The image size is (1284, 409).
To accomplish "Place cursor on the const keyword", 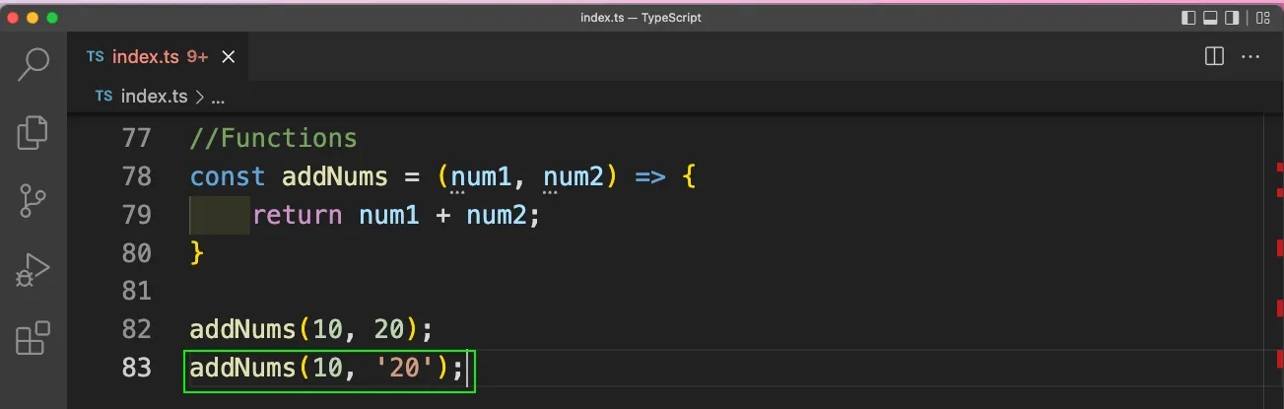I will tap(228, 176).
